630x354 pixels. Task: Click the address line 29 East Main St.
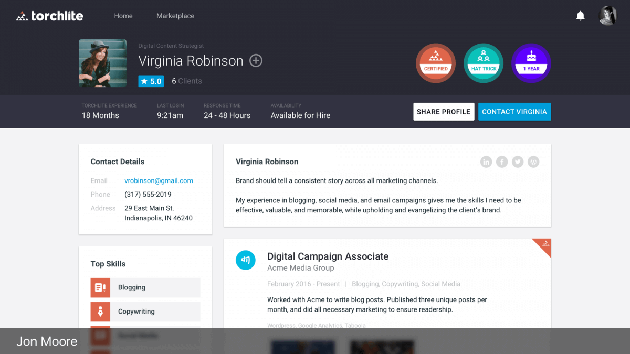149,208
